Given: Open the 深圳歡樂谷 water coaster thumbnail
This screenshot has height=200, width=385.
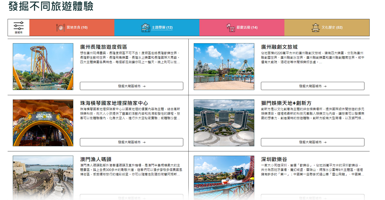Looking at the screenshot, I should point(224,178).
